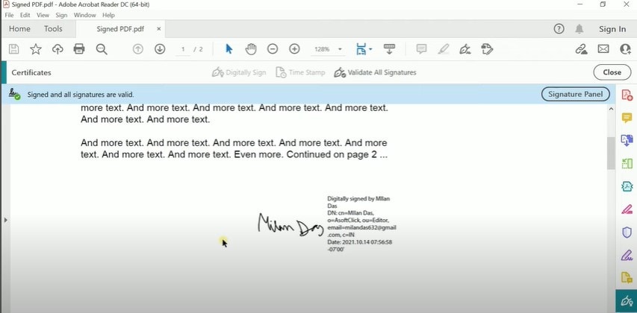Click the vertical scrollbar thumb
This screenshot has width=637, height=313.
(x=611, y=154)
